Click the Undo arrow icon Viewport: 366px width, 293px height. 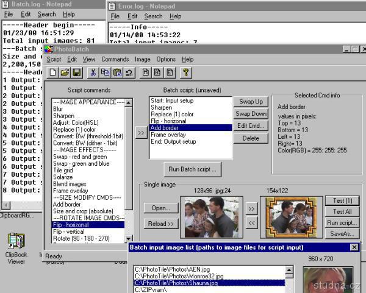(129, 72)
